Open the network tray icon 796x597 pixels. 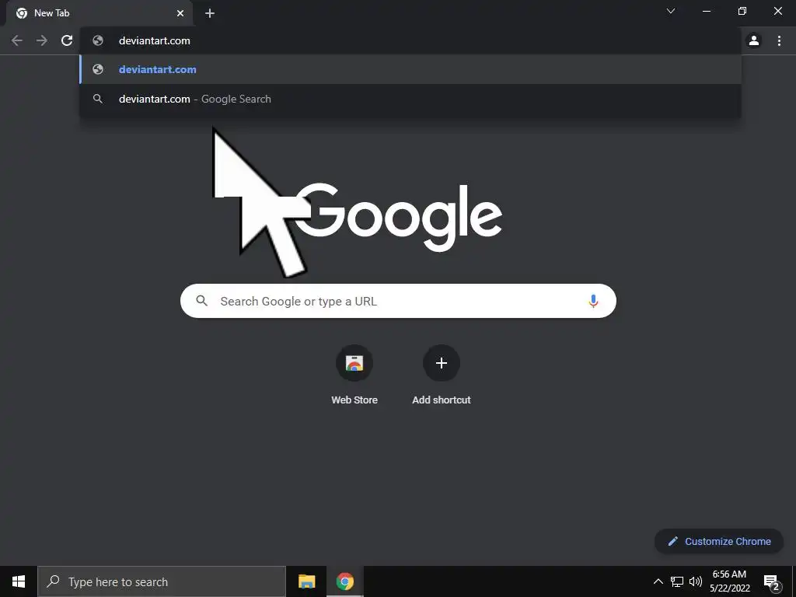(x=677, y=581)
